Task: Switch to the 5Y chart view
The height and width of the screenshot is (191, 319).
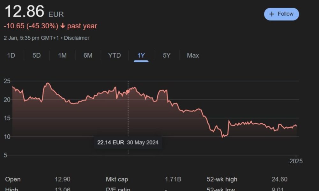Action: pyautogui.click(x=167, y=55)
